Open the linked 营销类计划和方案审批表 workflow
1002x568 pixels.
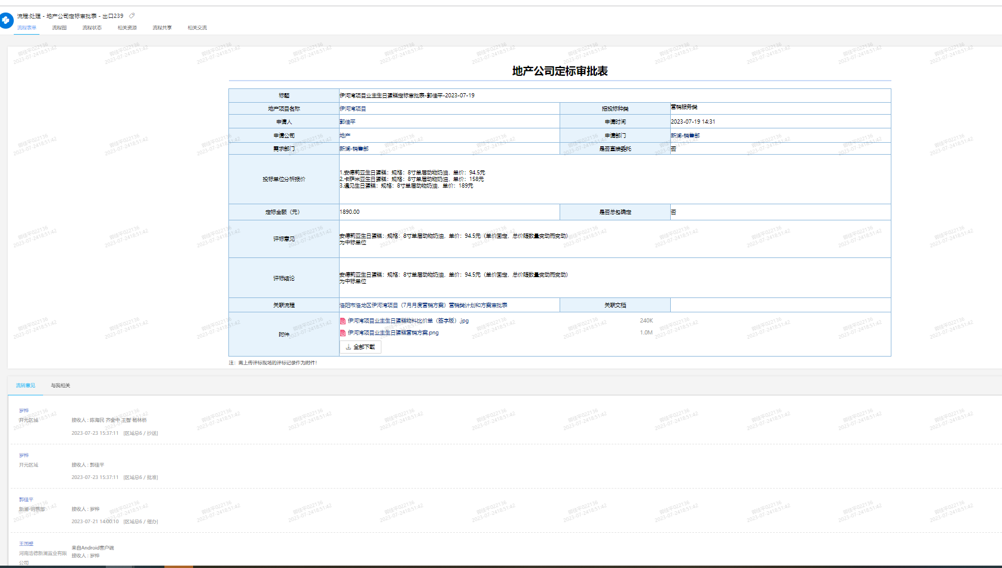point(423,305)
